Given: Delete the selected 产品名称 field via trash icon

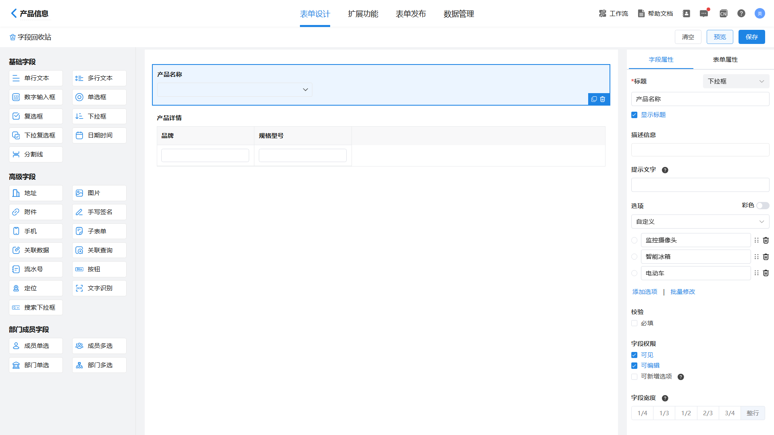Looking at the screenshot, I should [603, 99].
